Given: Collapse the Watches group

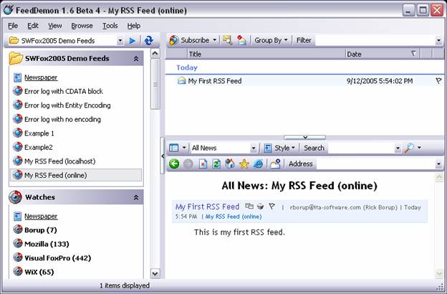Looking at the screenshot, I should tap(136, 197).
